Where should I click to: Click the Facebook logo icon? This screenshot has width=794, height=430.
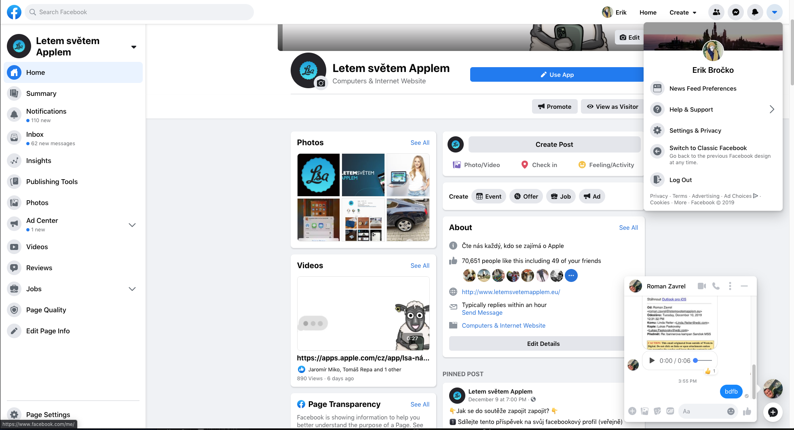14,12
